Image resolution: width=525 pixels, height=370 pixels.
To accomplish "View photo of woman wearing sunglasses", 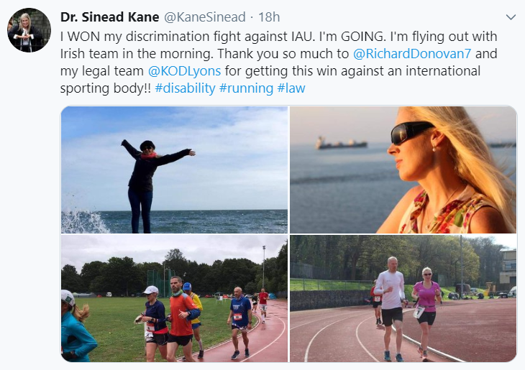I will pos(403,170).
